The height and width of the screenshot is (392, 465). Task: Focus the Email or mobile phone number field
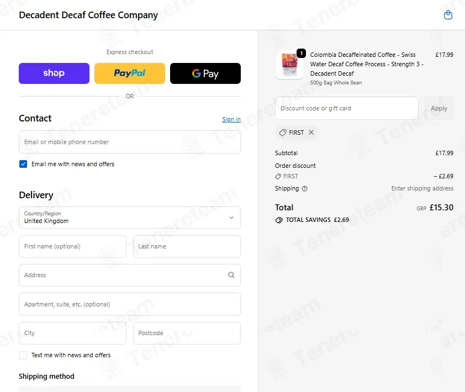(x=130, y=142)
